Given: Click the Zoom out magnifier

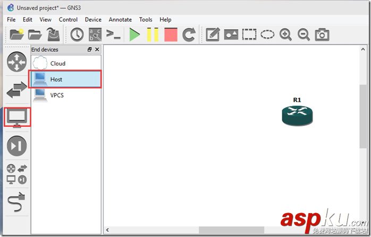Looking at the screenshot, I should point(304,35).
